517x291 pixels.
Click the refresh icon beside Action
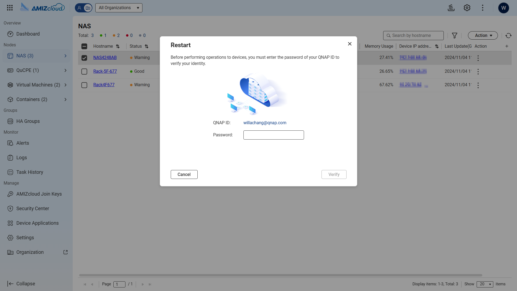click(508, 36)
